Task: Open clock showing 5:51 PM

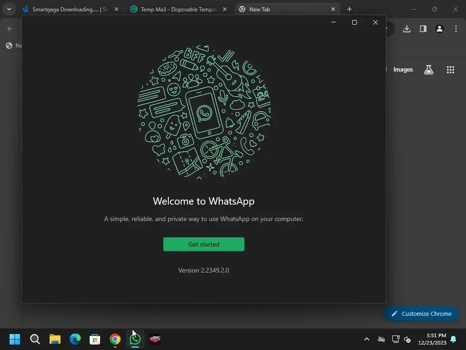Action: [x=432, y=339]
